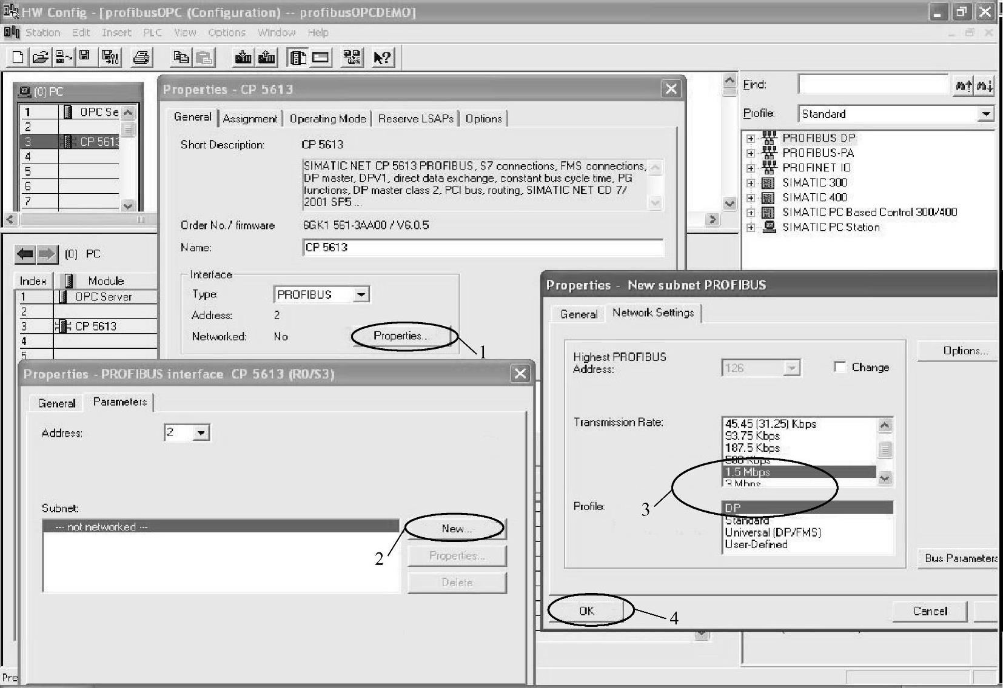
Task: Click the catalog Find search-up binoculars icon
Action: tap(963, 85)
